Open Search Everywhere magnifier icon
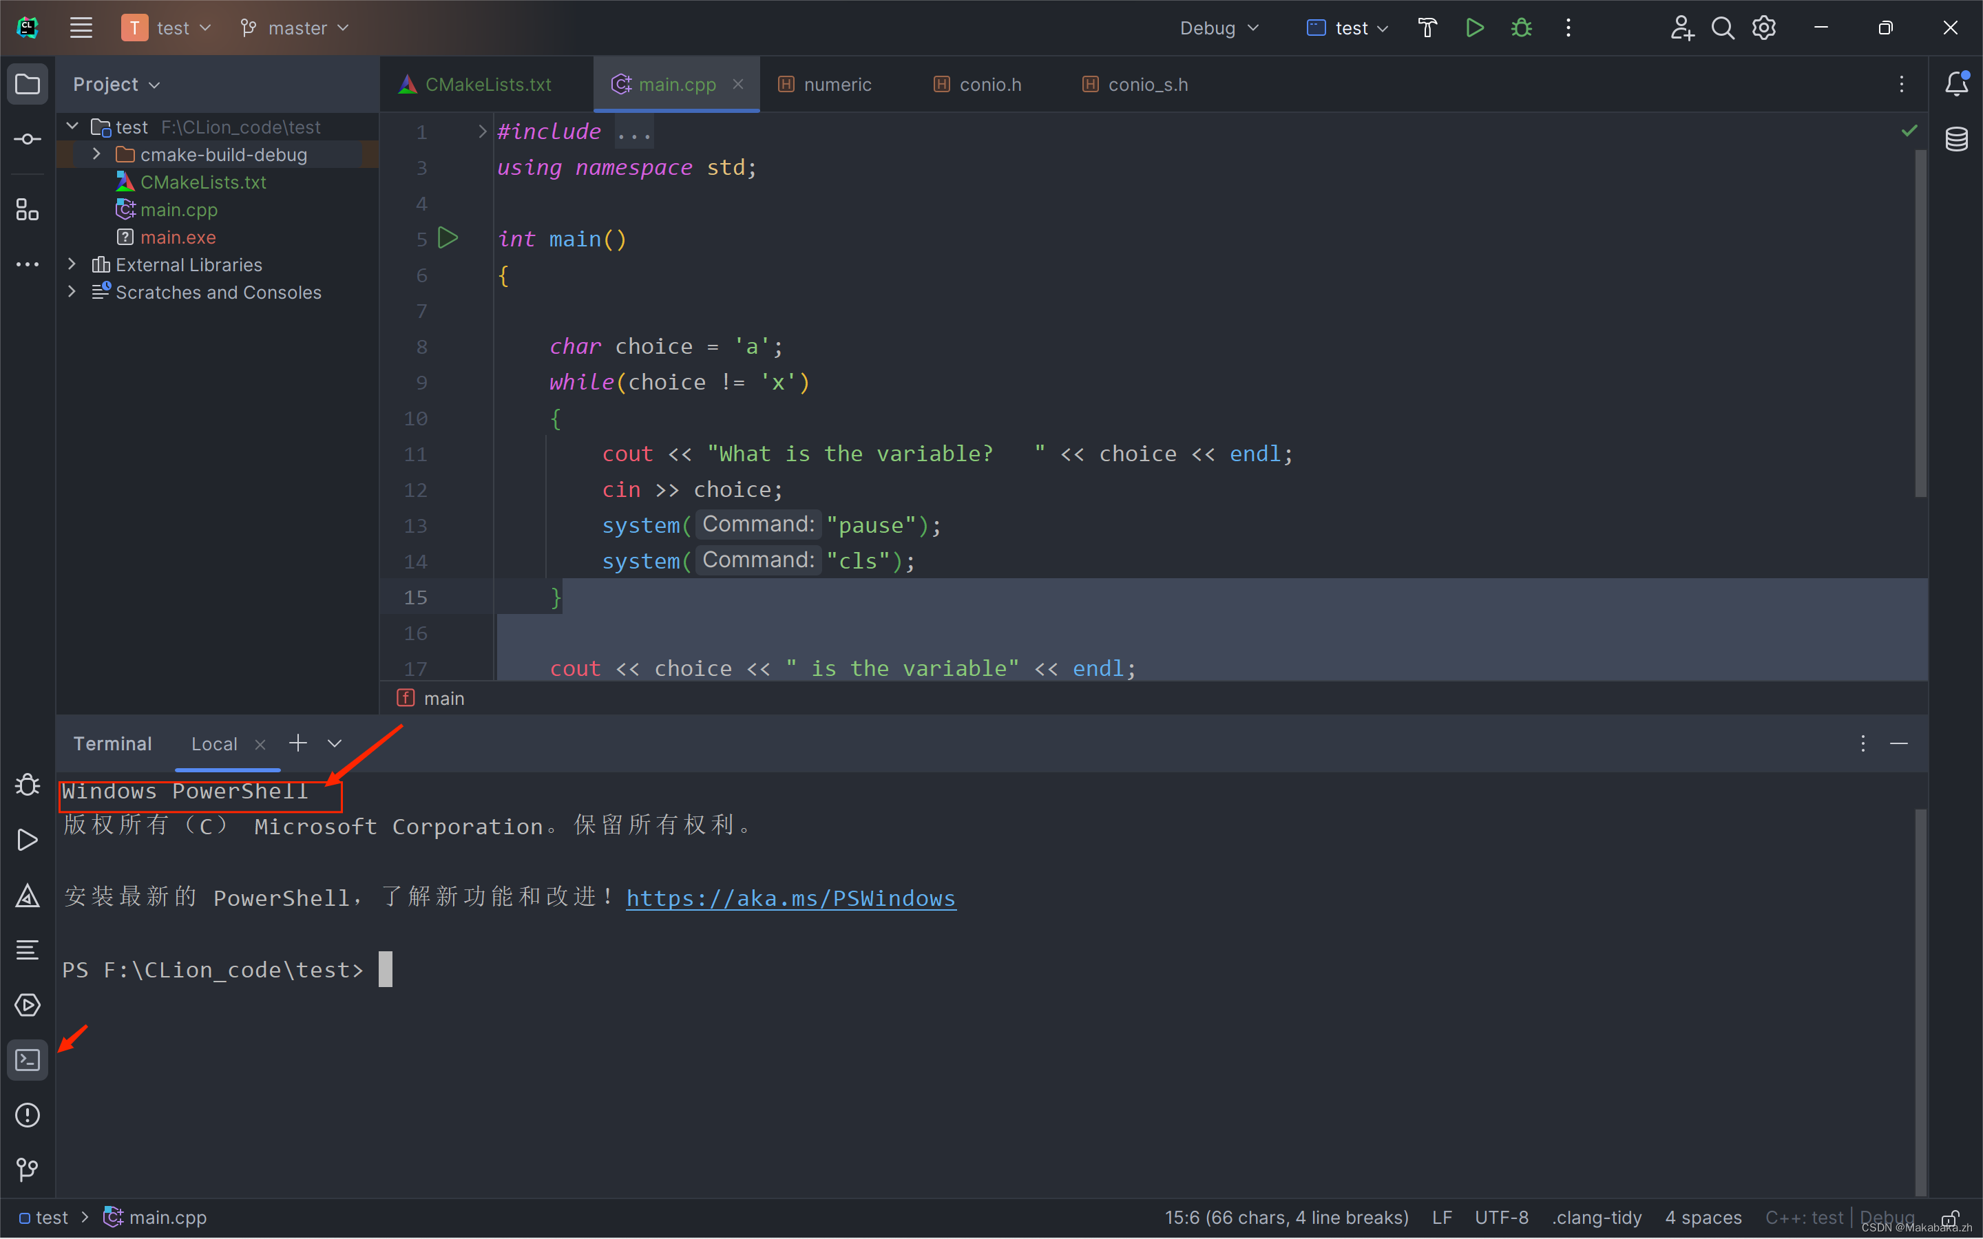Screen dimensions: 1983x1239 pyautogui.click(x=1723, y=28)
